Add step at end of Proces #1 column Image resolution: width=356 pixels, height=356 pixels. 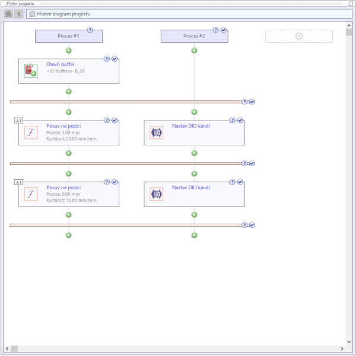tap(69, 235)
